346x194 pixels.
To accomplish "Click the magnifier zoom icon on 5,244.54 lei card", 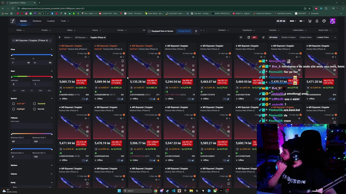I will 193,74.
